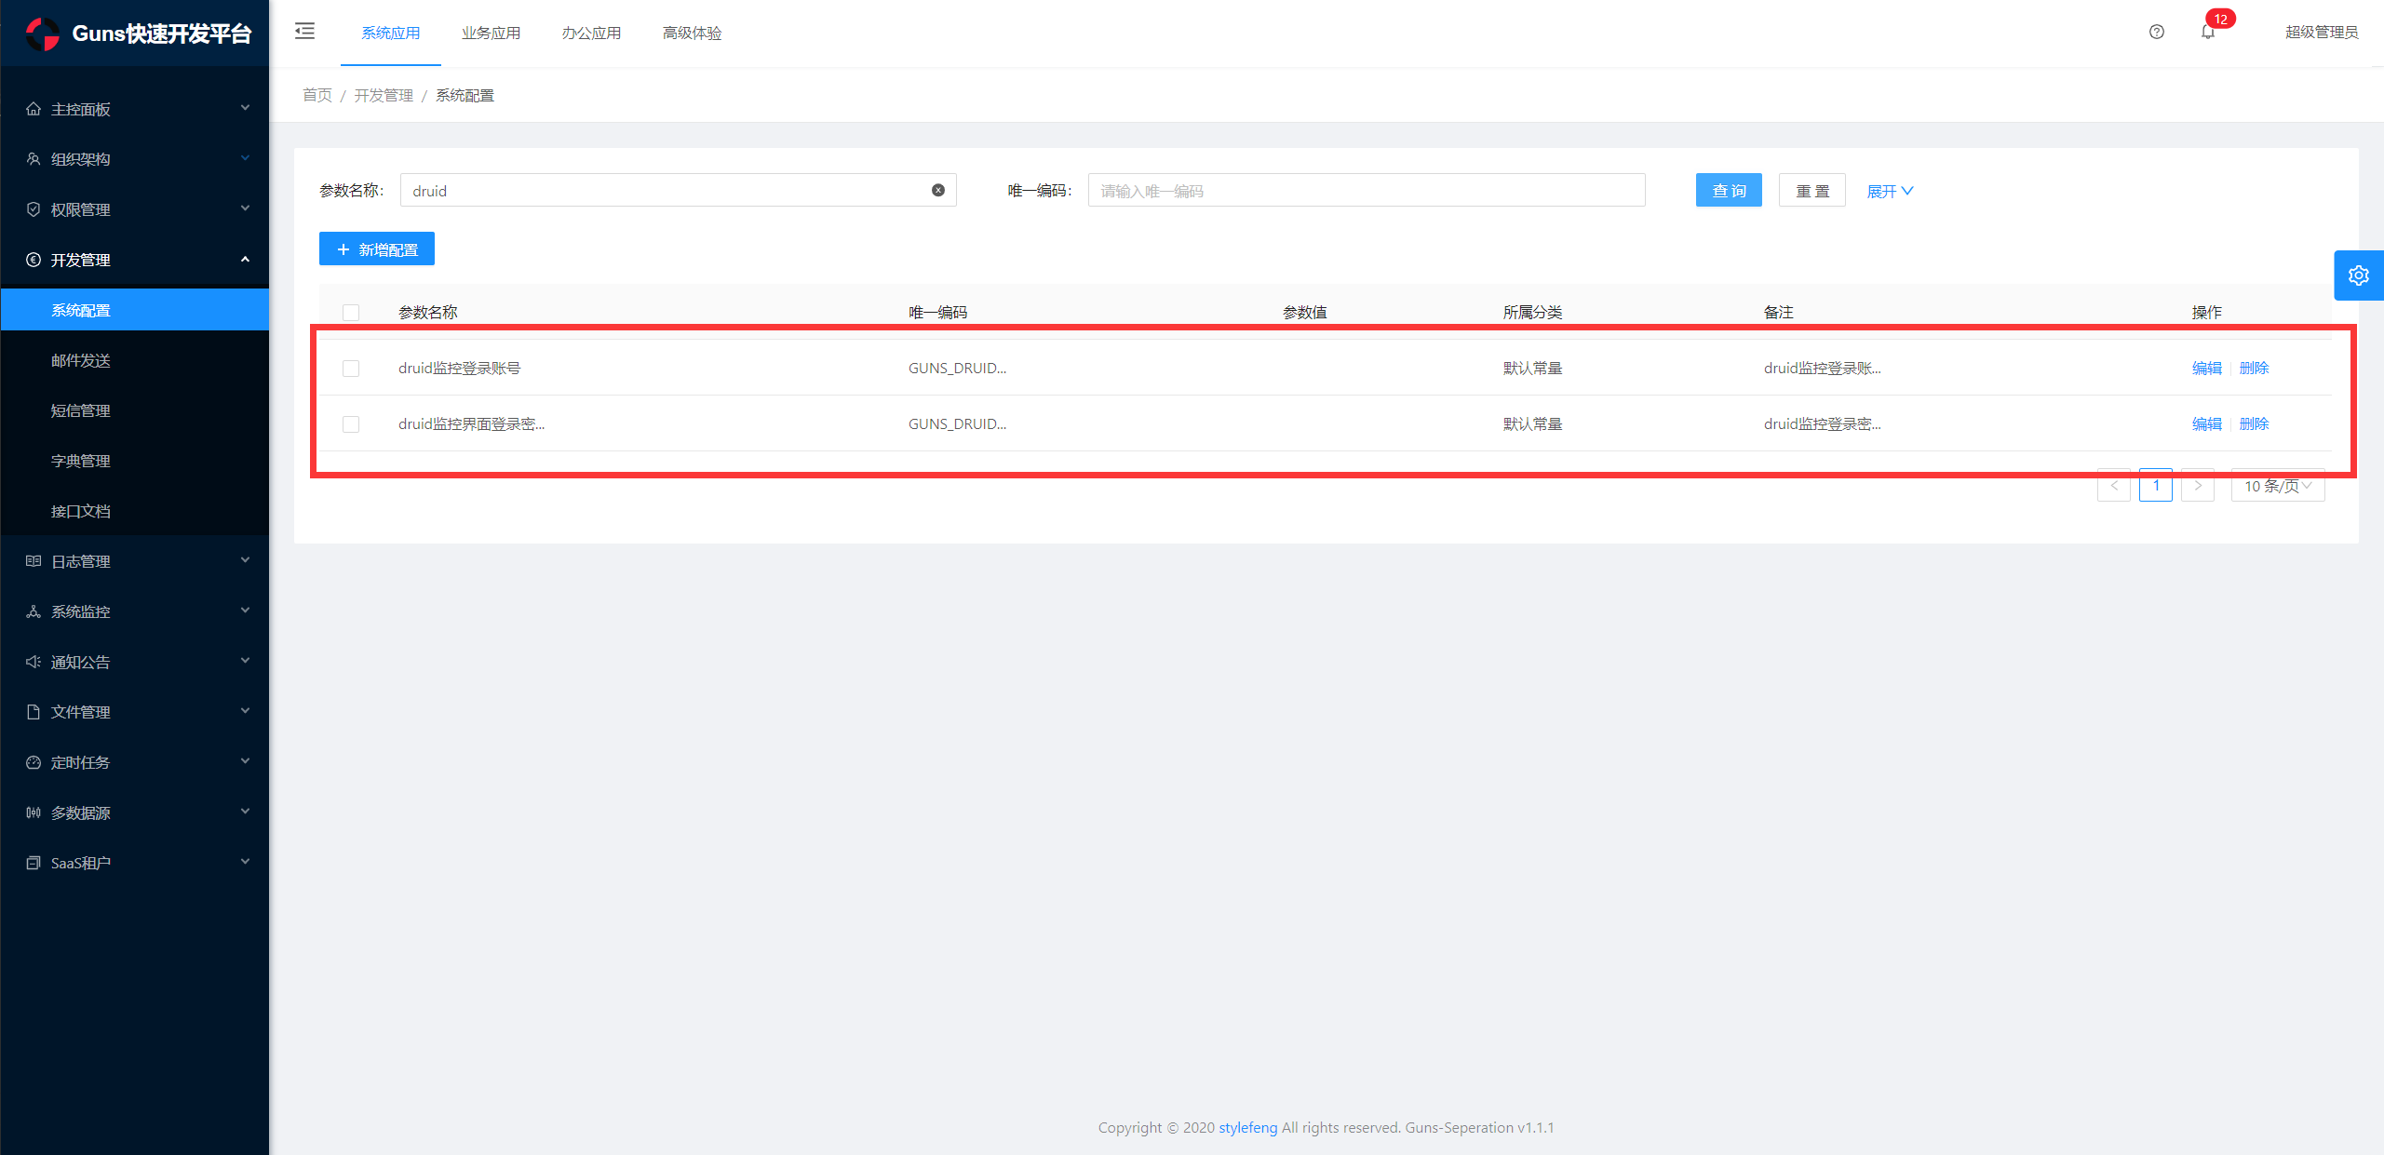This screenshot has width=2384, height=1155.
Task: Click 编辑 link for druid监控登录账号 row
Action: 2205,369
